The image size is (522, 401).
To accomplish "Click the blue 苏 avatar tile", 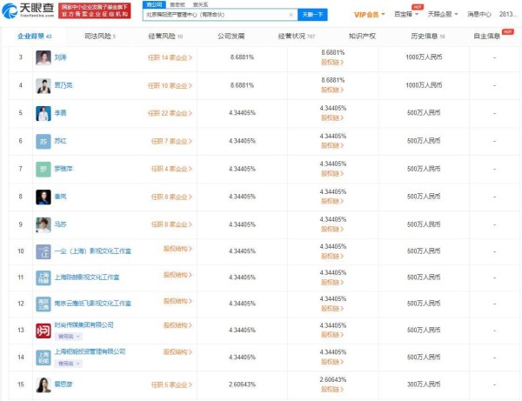I will [43, 142].
